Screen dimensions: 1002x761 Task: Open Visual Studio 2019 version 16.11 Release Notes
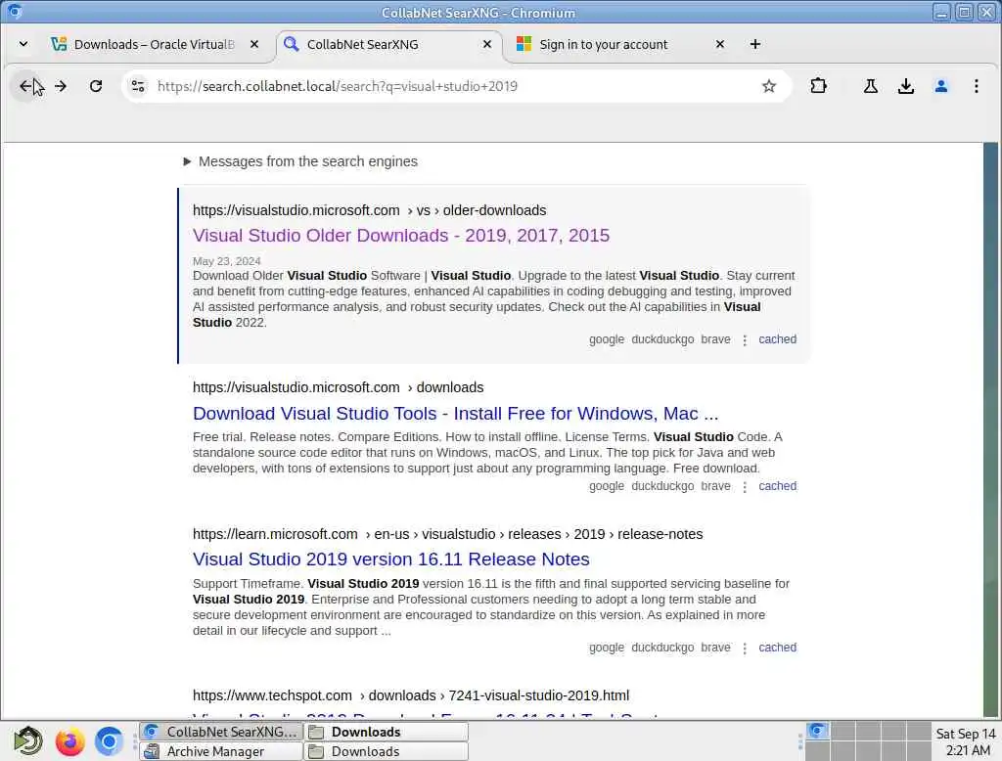coord(391,560)
